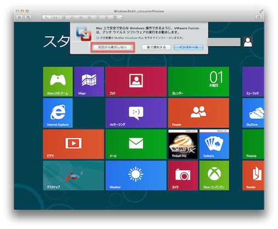Expand the toolbar device list arrow
The image size is (278, 229).
(121, 18)
